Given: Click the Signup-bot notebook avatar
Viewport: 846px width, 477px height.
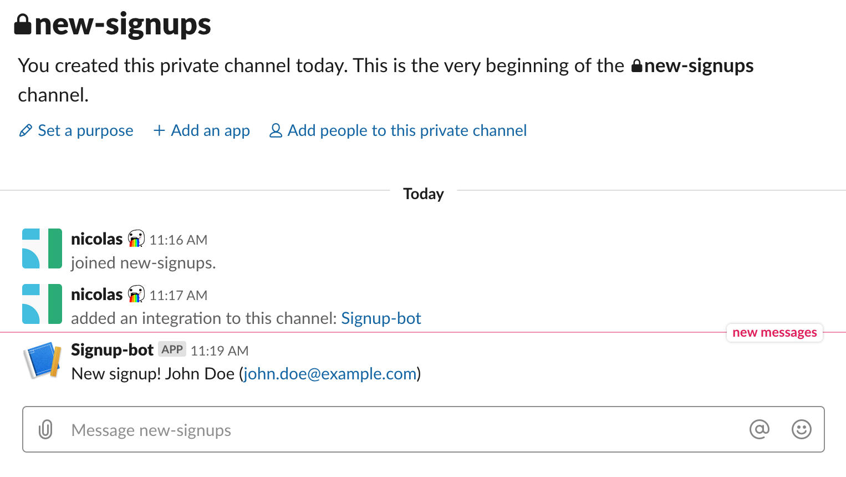Looking at the screenshot, I should tap(42, 360).
